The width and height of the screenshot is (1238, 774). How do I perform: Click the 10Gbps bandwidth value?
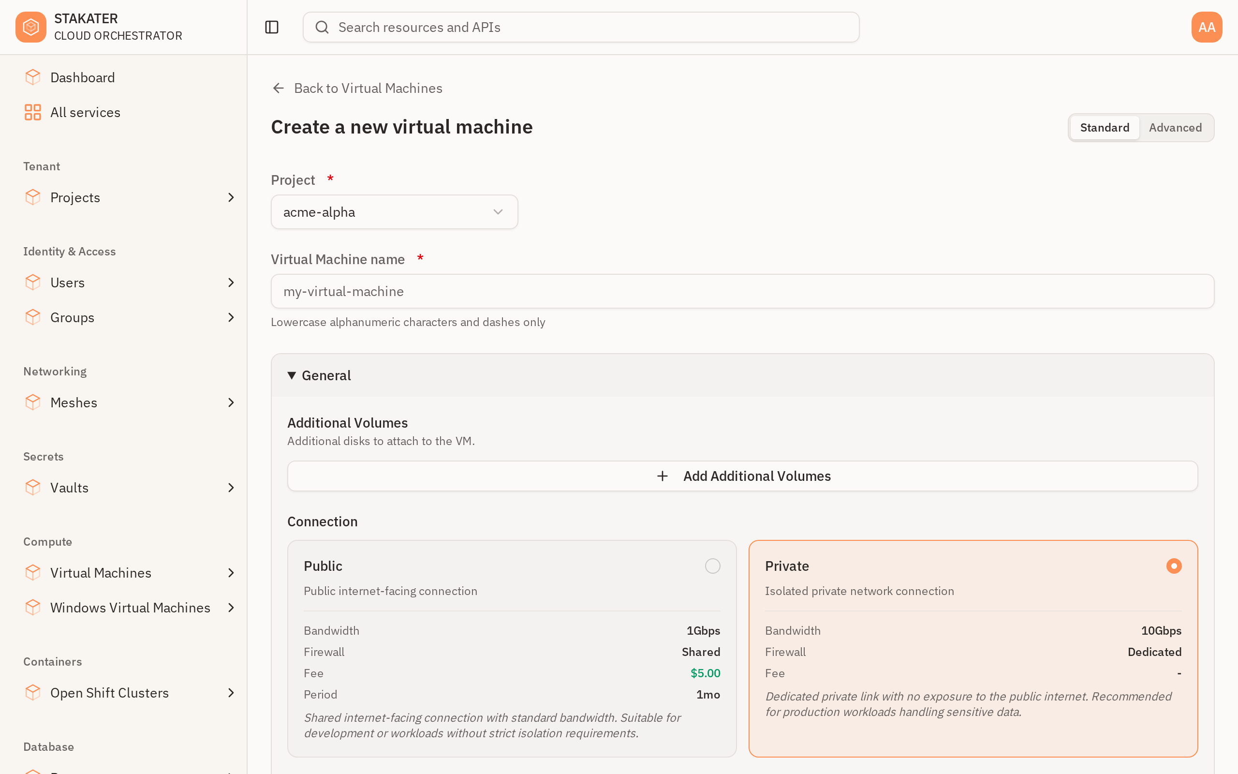point(1161,631)
